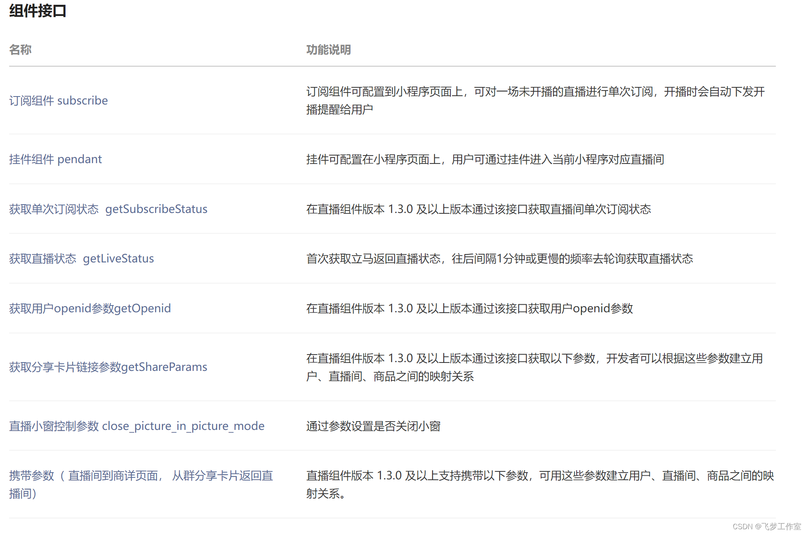Open the 订阅组件 subscribe link
The image size is (807, 534).
(58, 100)
